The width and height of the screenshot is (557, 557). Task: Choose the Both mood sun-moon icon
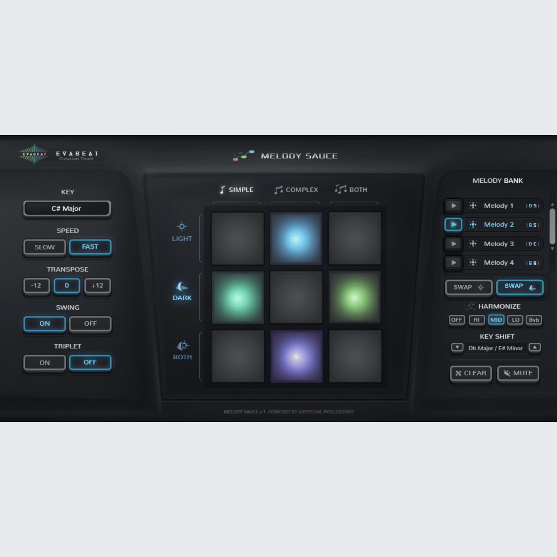[182, 345]
